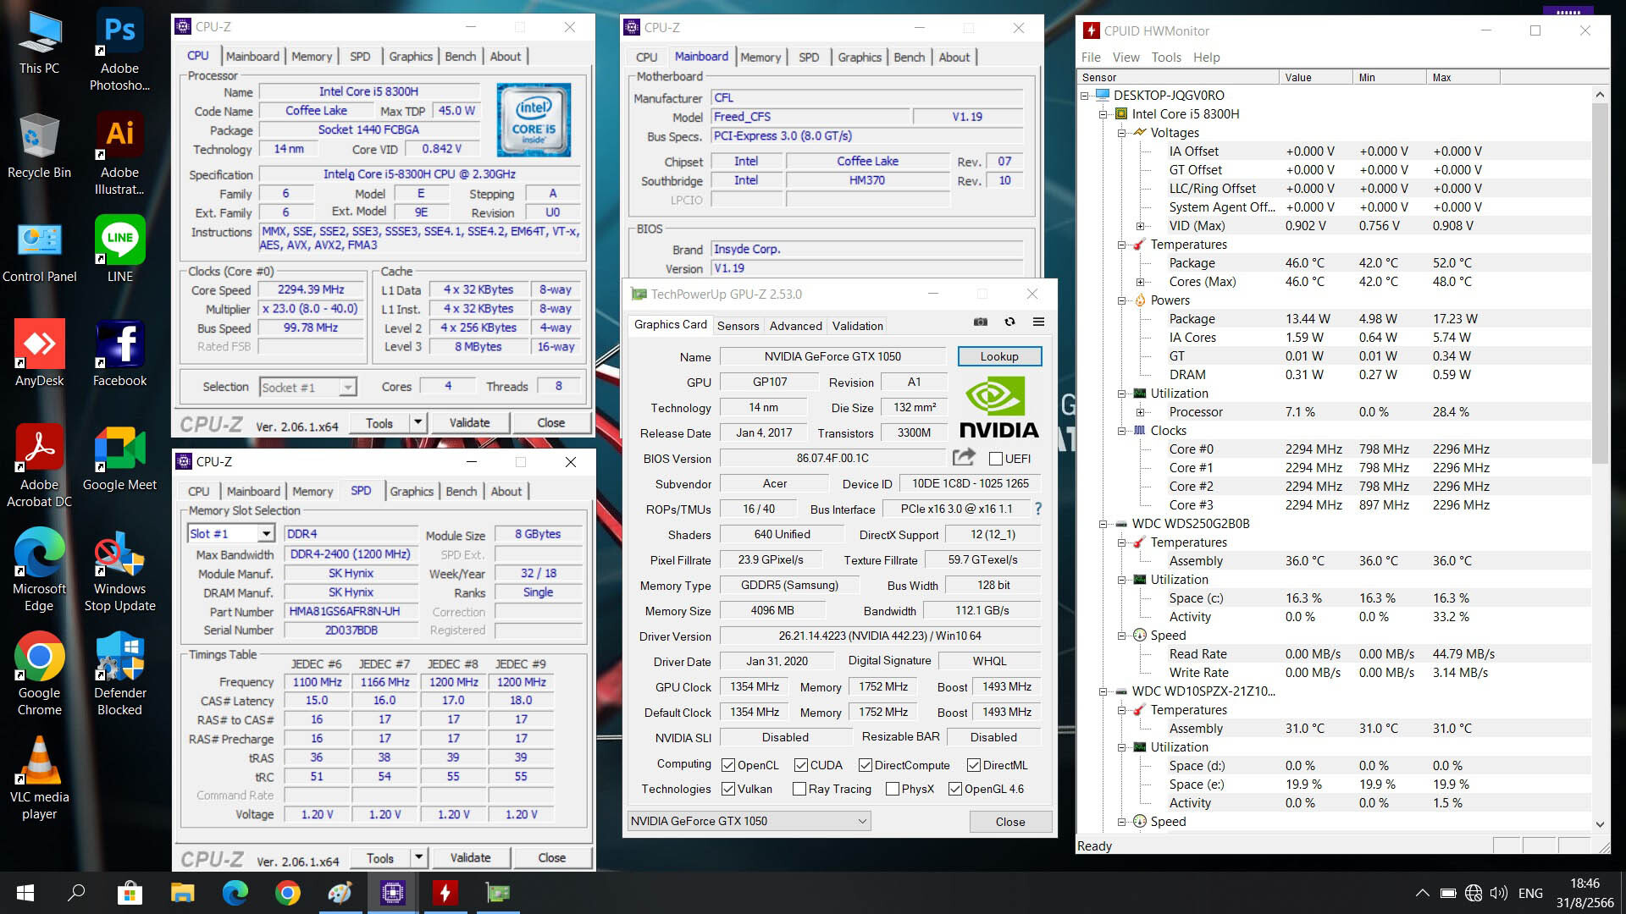Viewport: 1626px width, 914px height.
Task: Click Bus Interface question mark in GPU-Z
Action: click(x=1038, y=509)
